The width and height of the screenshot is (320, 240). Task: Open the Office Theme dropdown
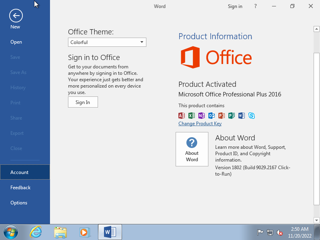107,42
